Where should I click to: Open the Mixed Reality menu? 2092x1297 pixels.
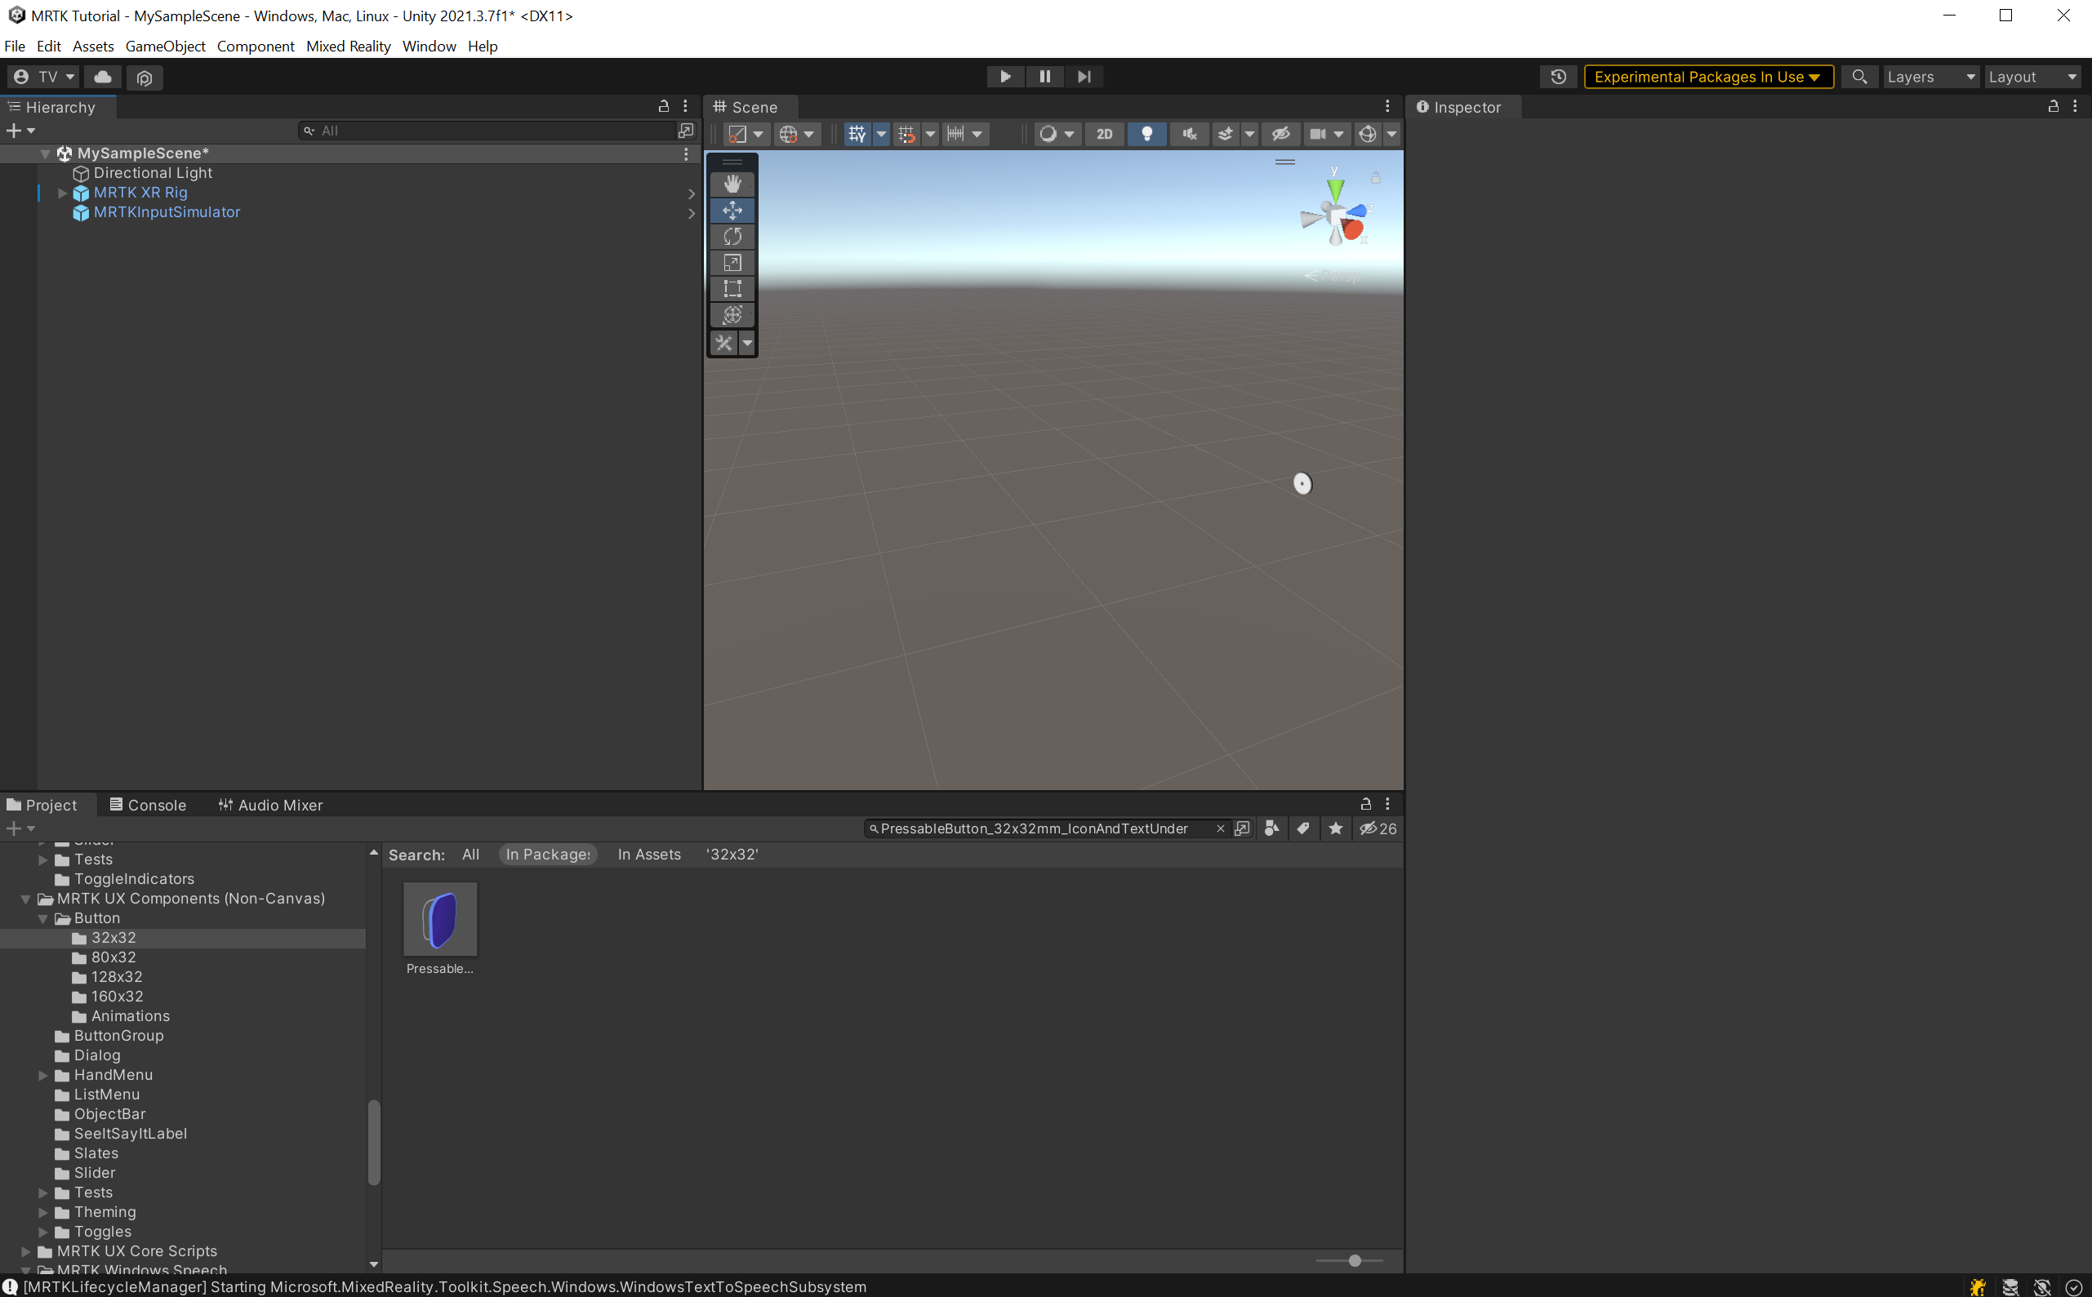(348, 47)
